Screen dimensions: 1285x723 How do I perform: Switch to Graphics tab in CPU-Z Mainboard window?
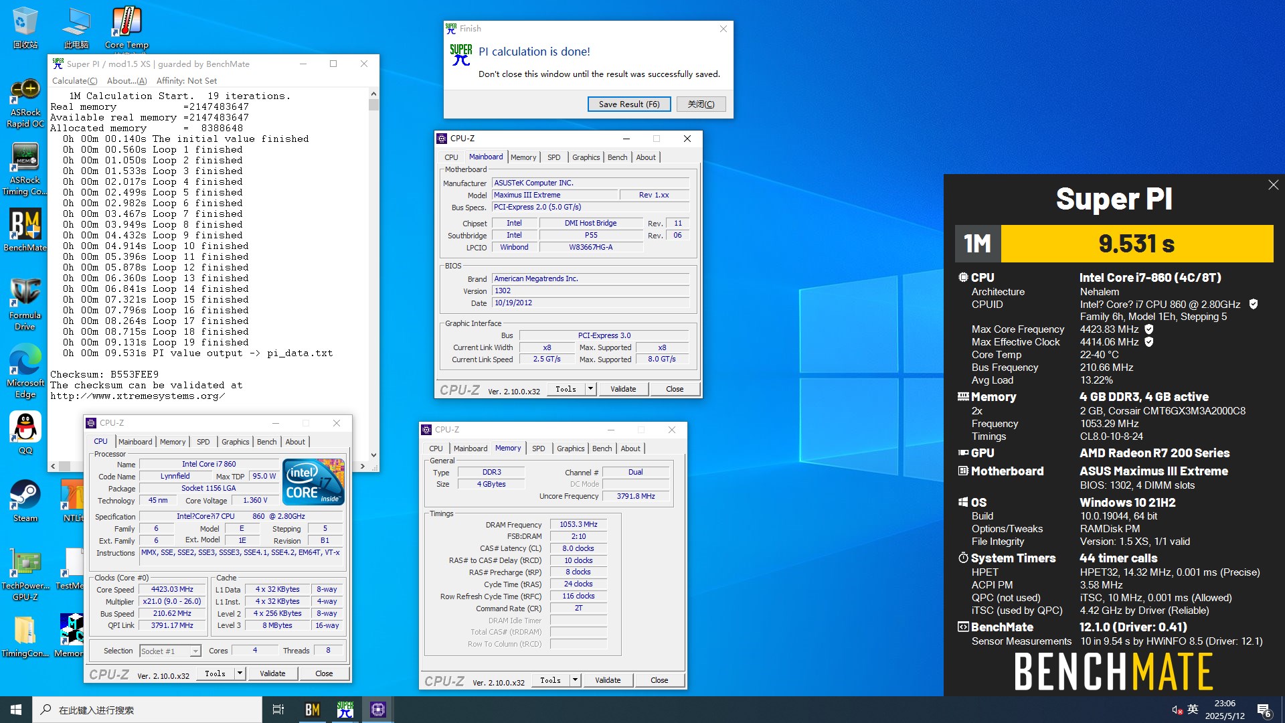tap(586, 157)
